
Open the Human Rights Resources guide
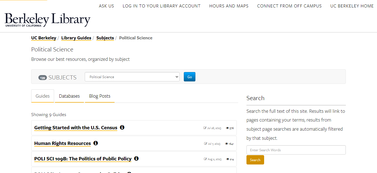point(62,143)
